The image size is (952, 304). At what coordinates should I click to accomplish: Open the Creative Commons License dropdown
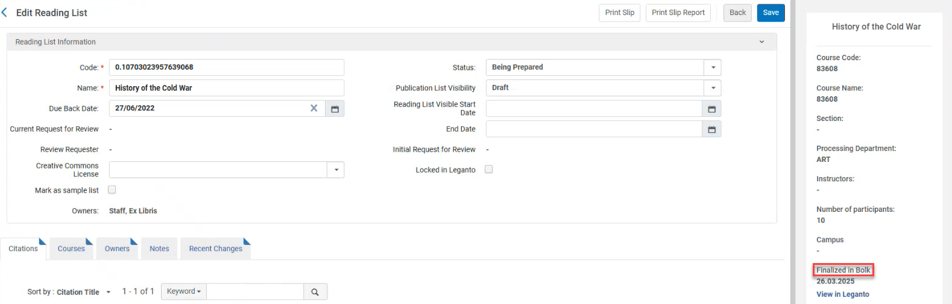point(336,170)
